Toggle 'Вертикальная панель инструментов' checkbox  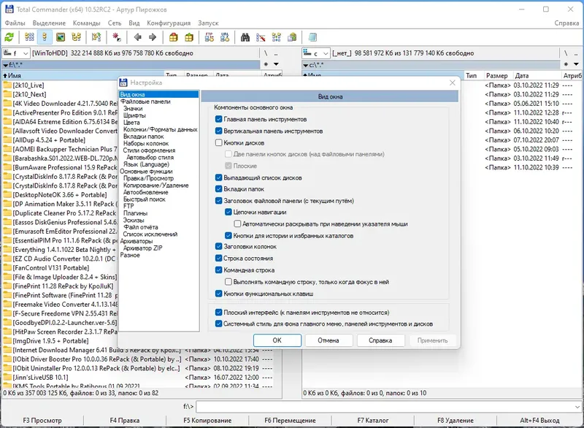click(x=218, y=131)
